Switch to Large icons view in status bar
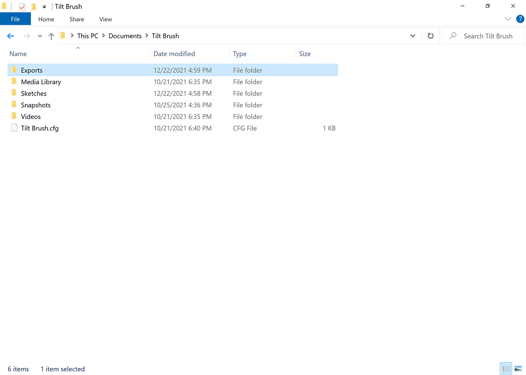This screenshot has width=526, height=375. pyautogui.click(x=518, y=368)
